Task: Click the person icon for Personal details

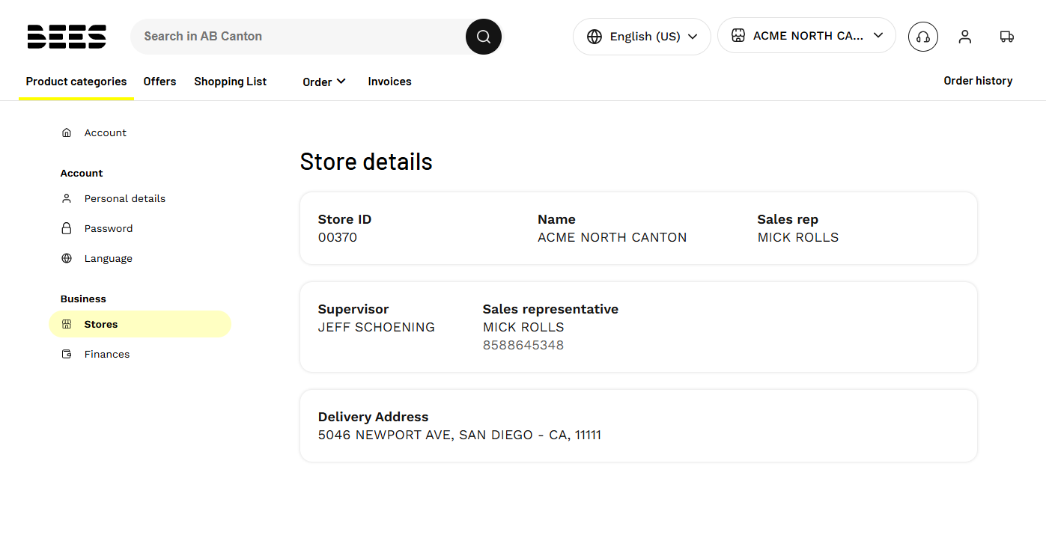Action: (67, 198)
